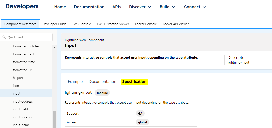Switch to the Developer Guide tab

[54, 24]
